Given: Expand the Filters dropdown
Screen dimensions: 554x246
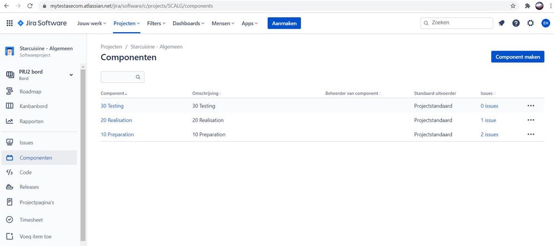Looking at the screenshot, I should coord(156,23).
